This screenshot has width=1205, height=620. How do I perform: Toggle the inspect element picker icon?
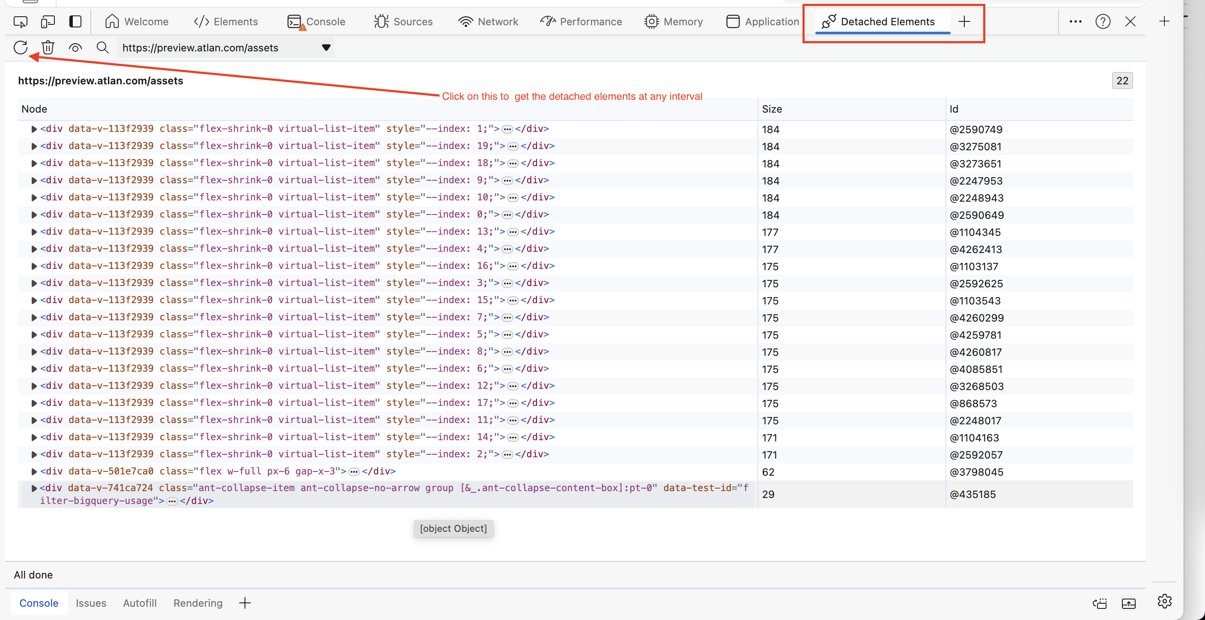(21, 21)
